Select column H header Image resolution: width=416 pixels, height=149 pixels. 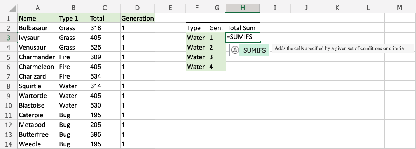[243, 8]
